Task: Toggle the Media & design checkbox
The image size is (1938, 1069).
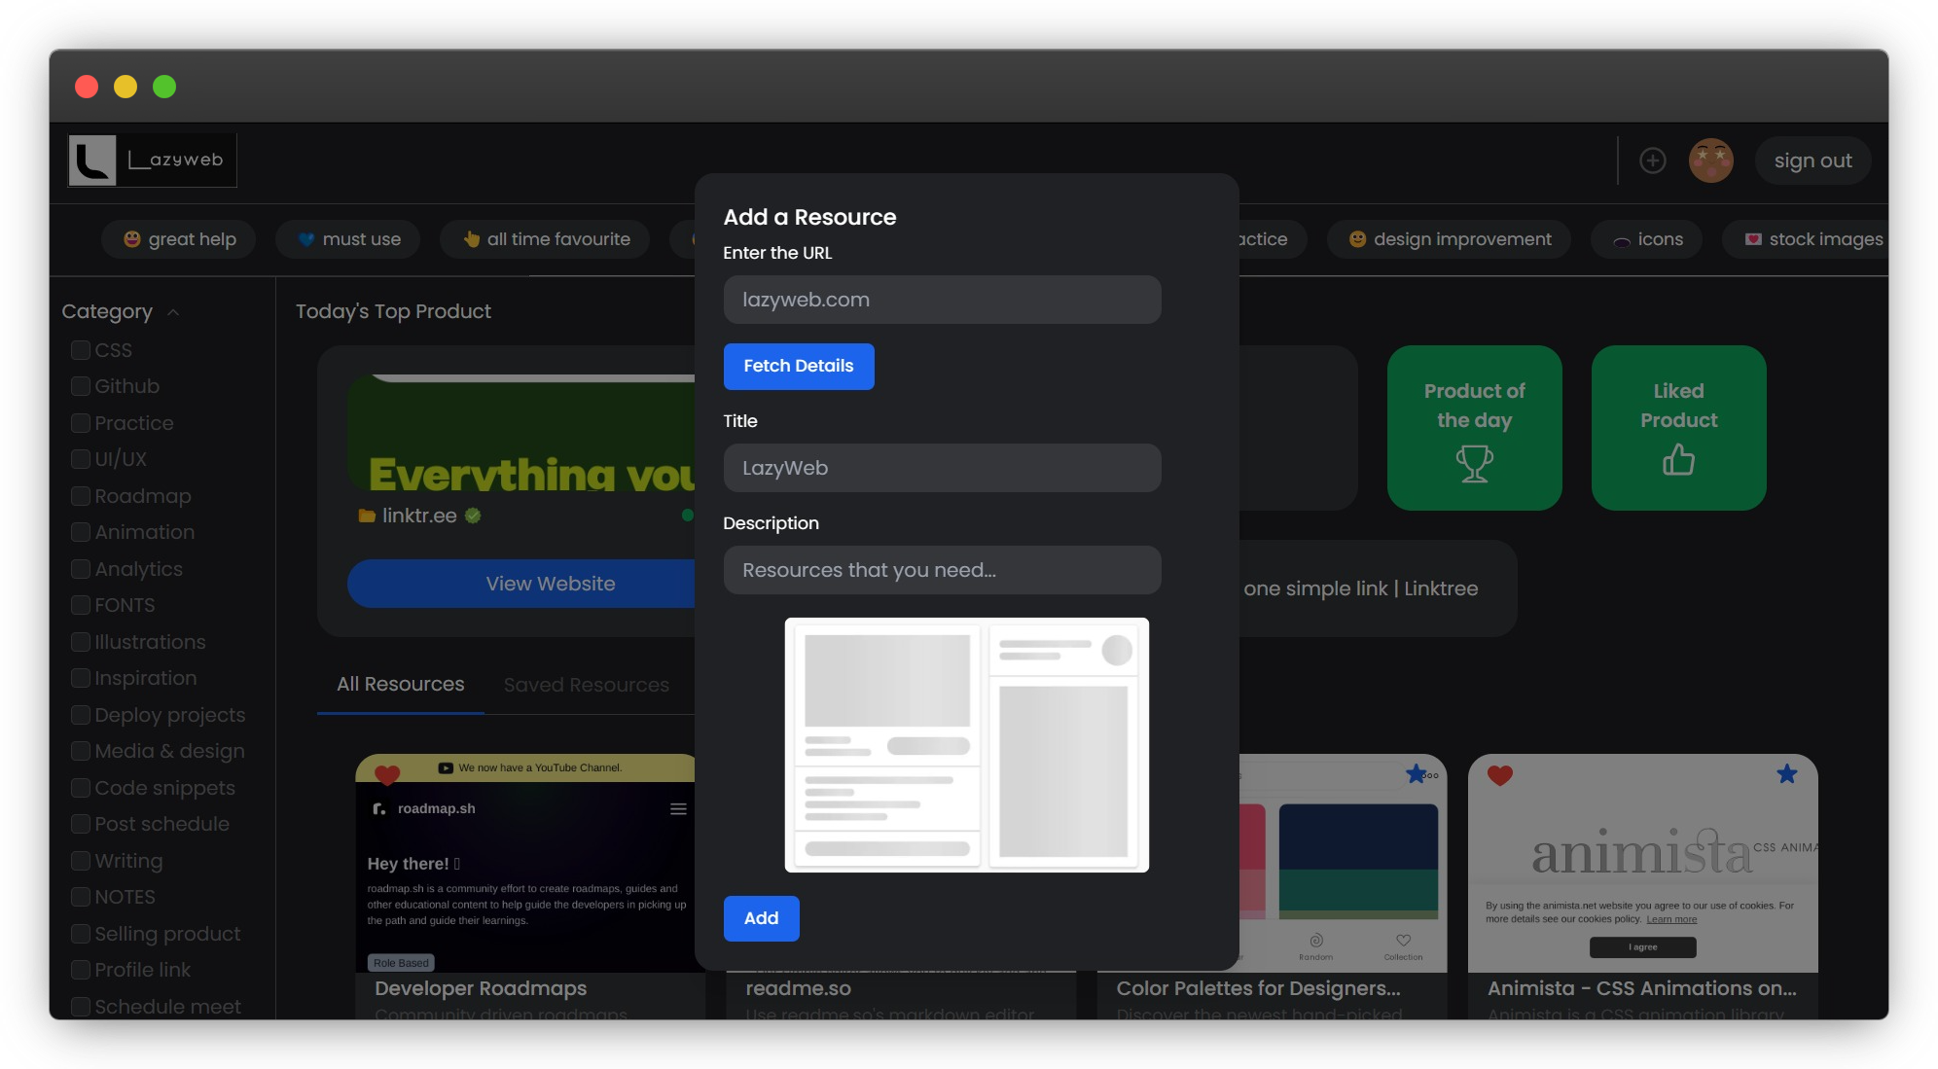Action: click(x=81, y=751)
